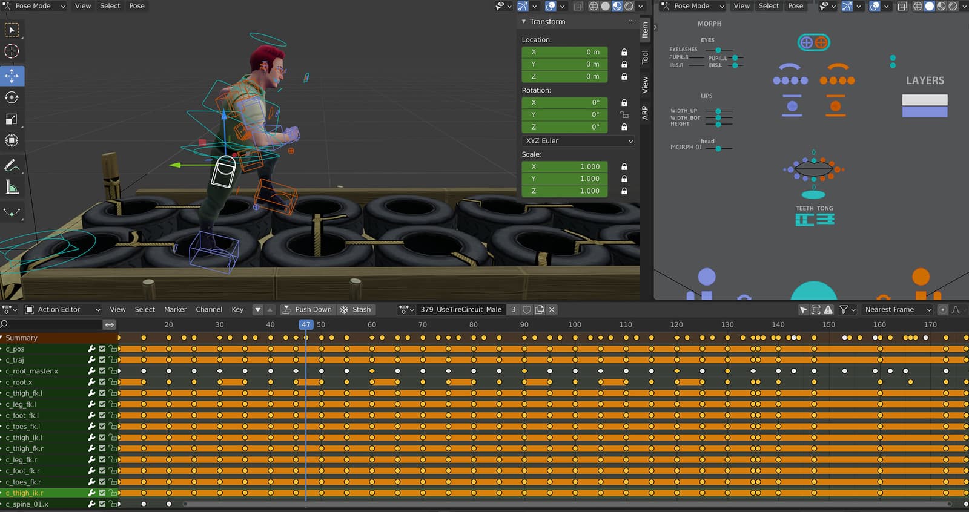Click the Stash button
Image resolution: width=969 pixels, height=512 pixels.
[x=357, y=309]
